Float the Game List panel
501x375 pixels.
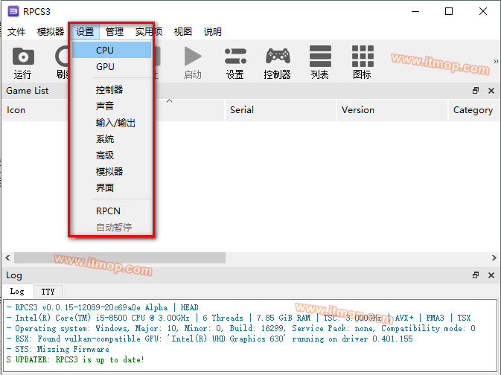[x=476, y=91]
